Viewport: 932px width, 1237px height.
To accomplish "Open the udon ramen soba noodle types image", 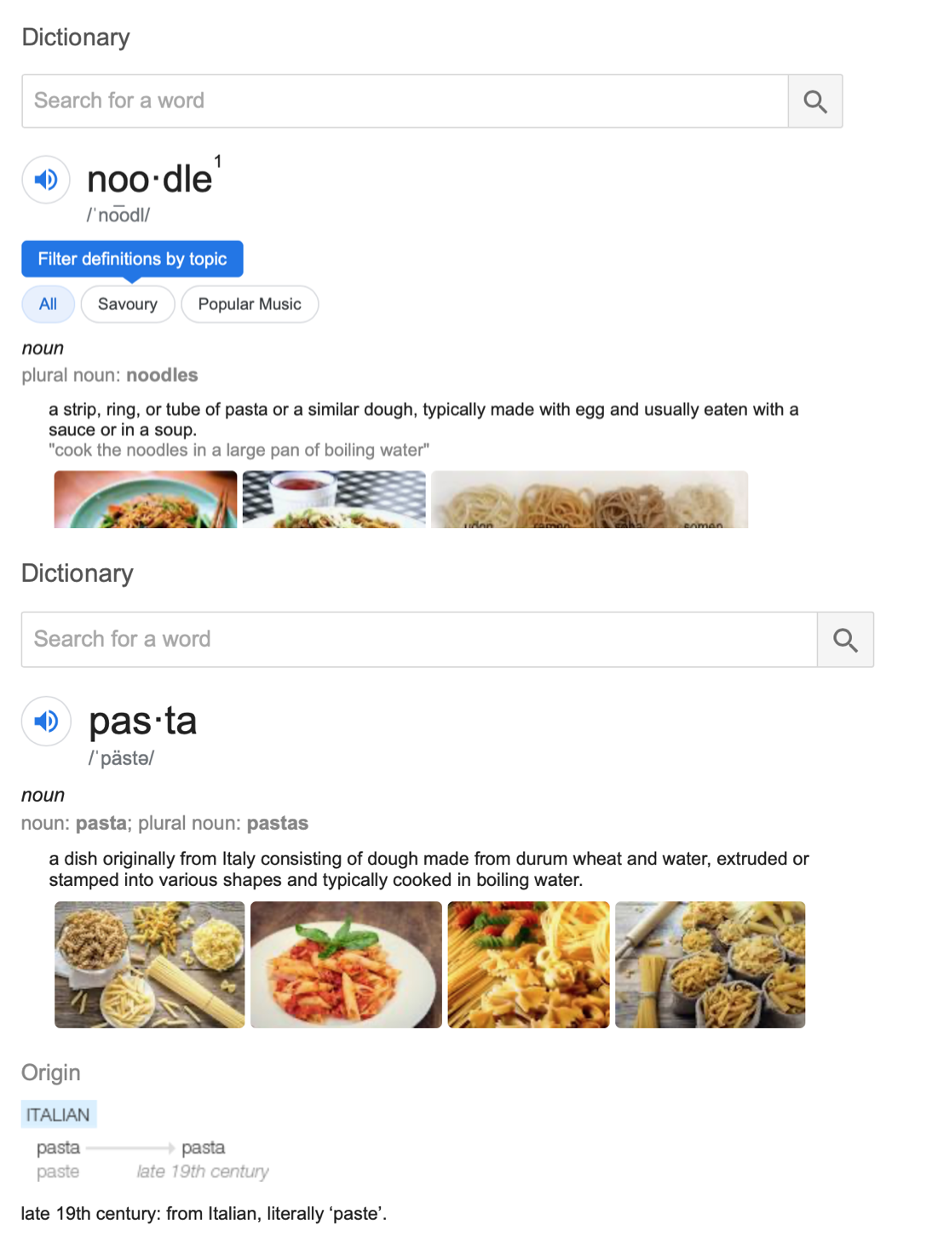I will 590,499.
